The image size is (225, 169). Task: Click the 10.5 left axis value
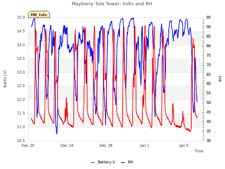21,140
